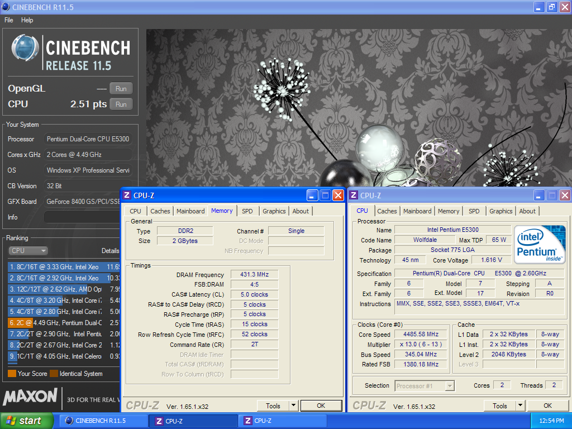The height and width of the screenshot is (429, 572).
Task: Click OK in Memory CPU-Z window
Action: [x=321, y=406]
